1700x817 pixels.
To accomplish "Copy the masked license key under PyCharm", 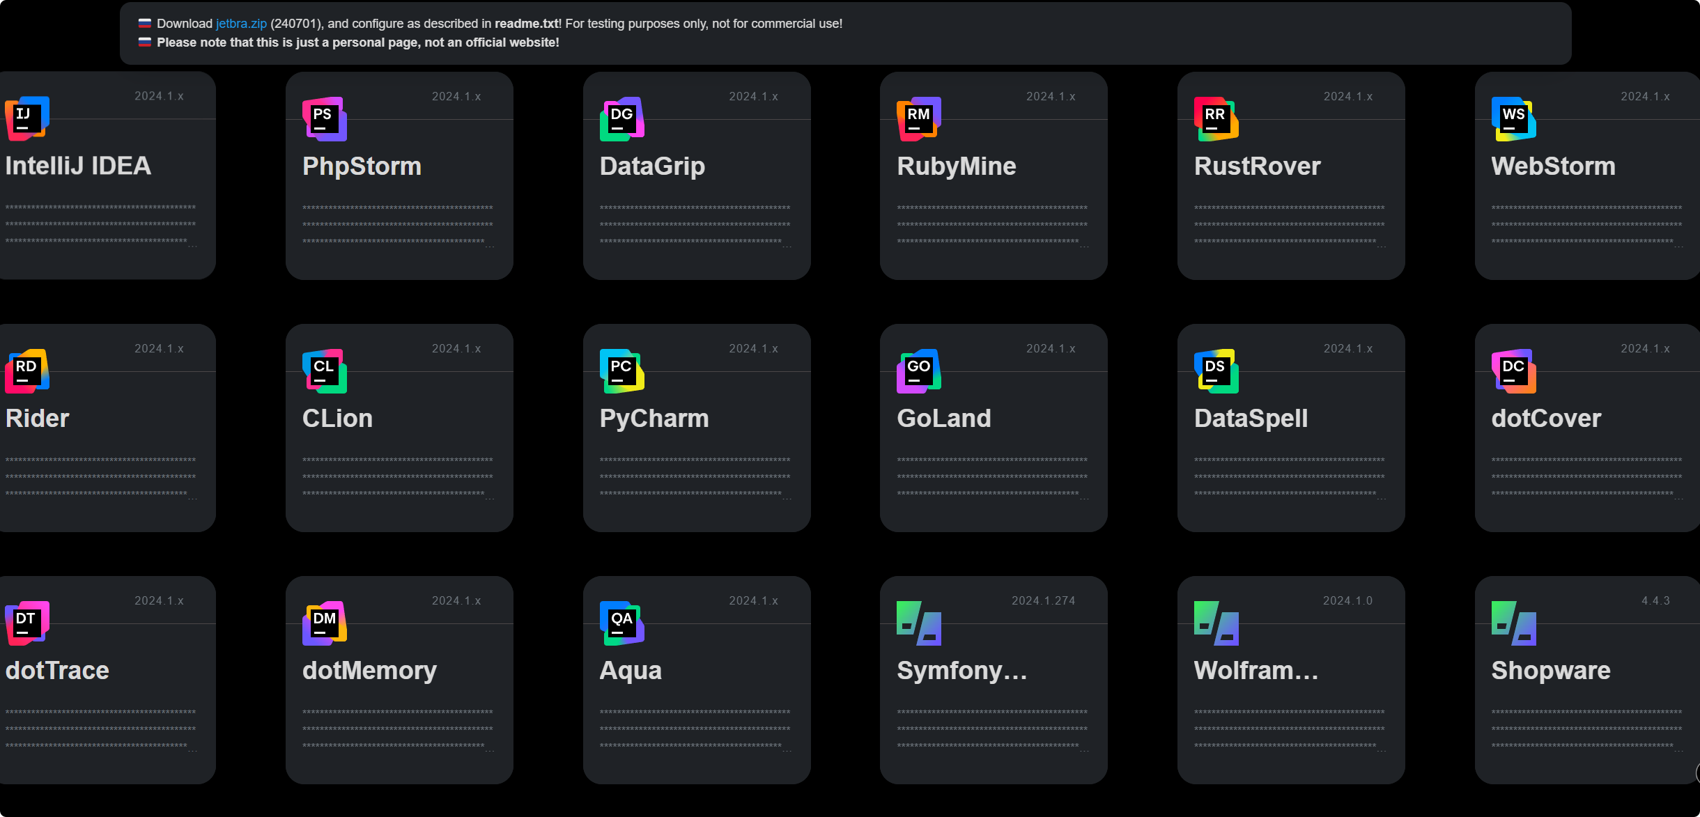I will (695, 477).
